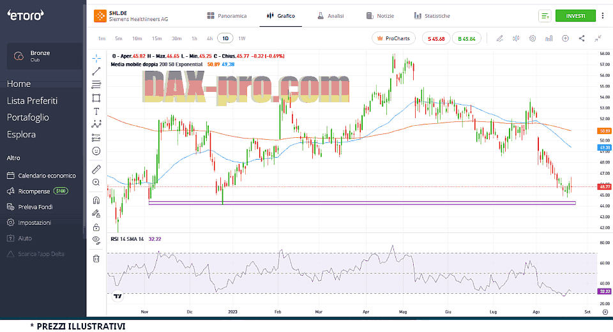Open the Statistiche tab
This screenshot has height=332, width=613.
click(x=432, y=15)
